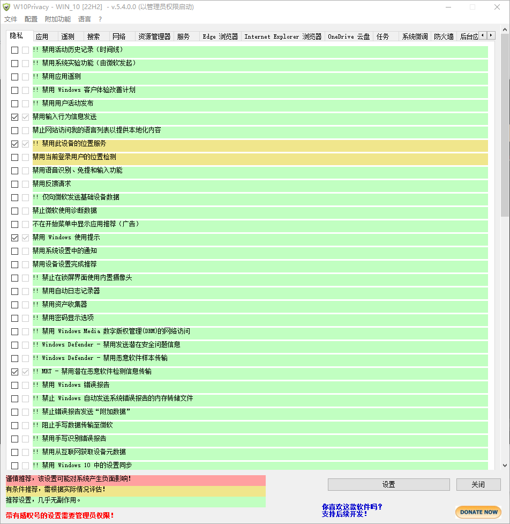The image size is (510, 524).
Task: Check 禁用应用遥测 checkbox
Action: [14, 77]
